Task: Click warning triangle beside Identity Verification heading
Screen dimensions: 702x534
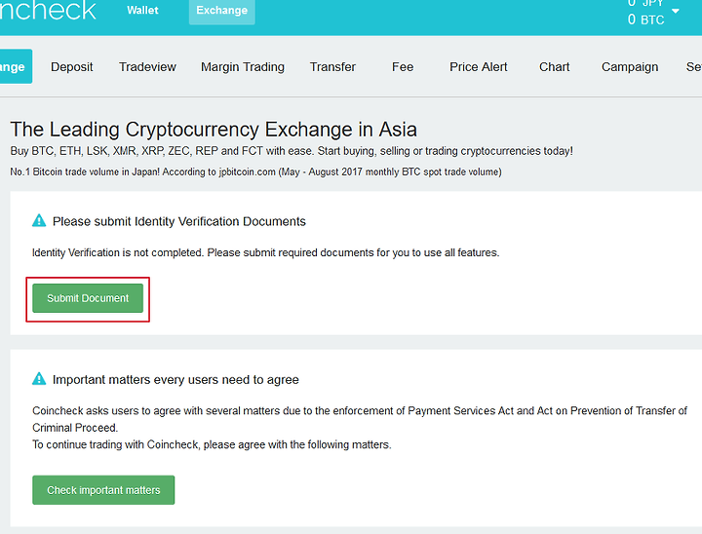Action: pyautogui.click(x=39, y=220)
